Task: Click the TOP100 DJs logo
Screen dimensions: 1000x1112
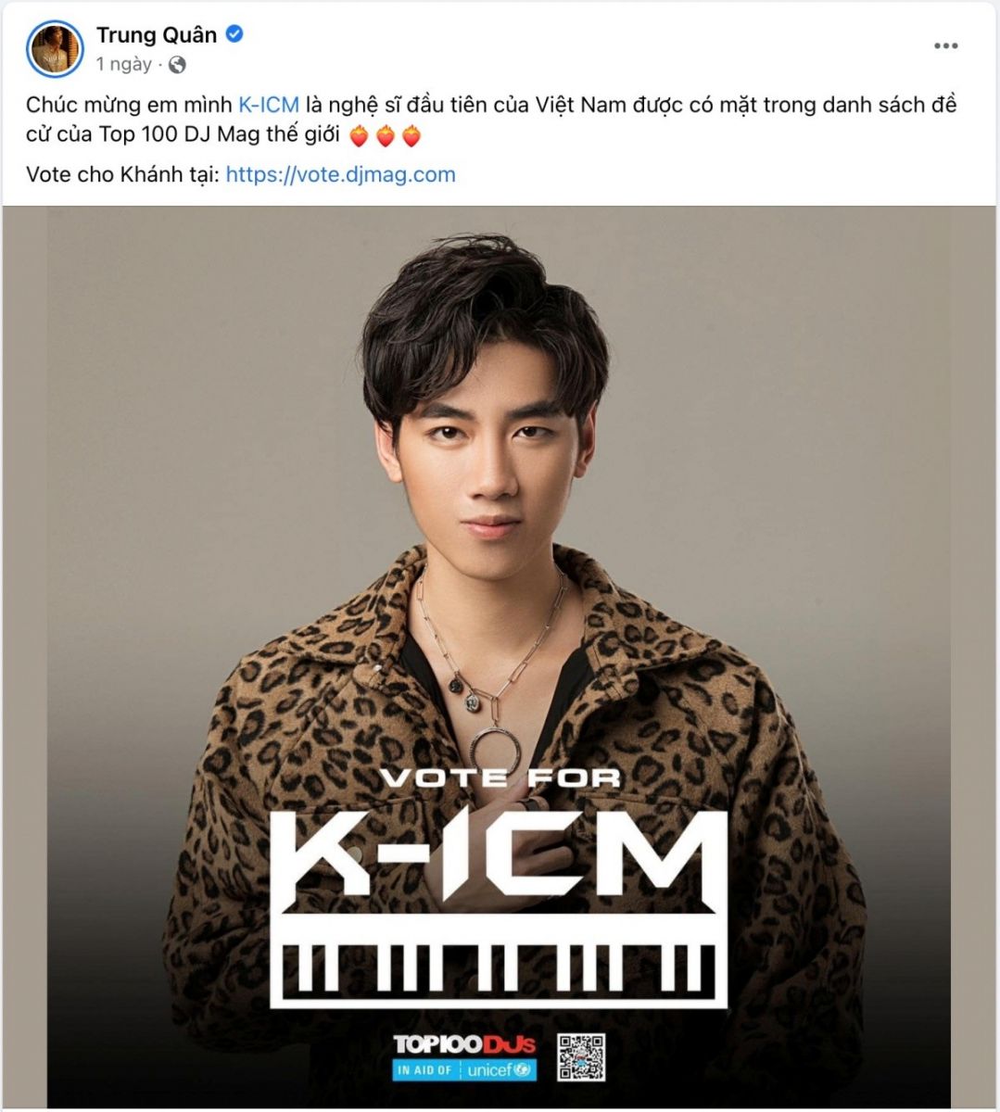Action: 464,1044
